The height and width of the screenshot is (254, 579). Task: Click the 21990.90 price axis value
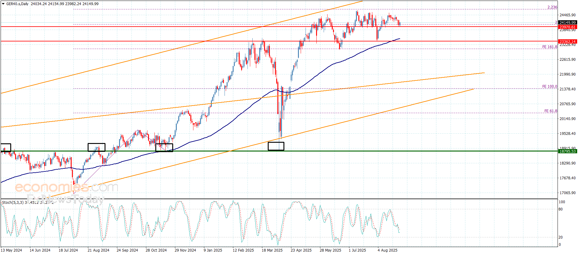(568, 74)
